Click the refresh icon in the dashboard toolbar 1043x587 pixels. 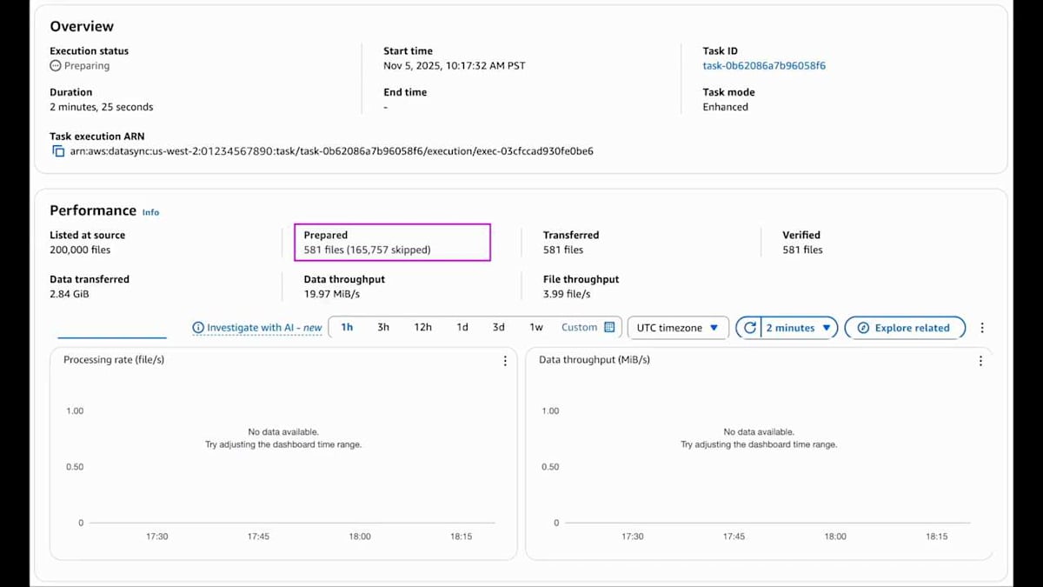tap(750, 328)
